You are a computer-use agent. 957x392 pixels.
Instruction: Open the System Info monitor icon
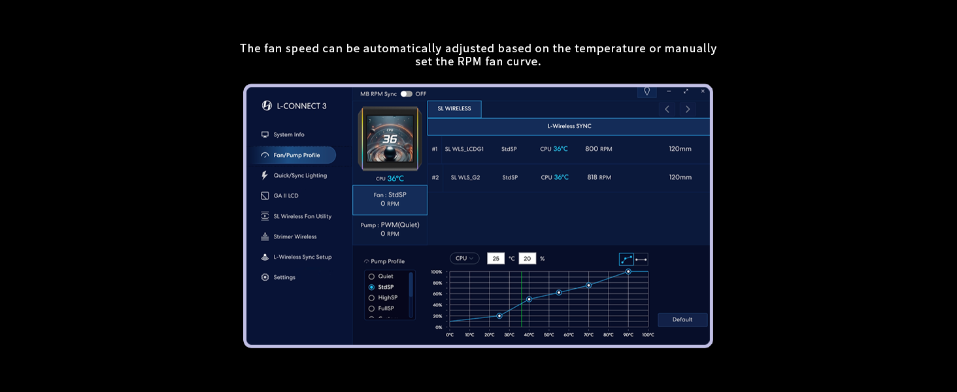(x=265, y=135)
